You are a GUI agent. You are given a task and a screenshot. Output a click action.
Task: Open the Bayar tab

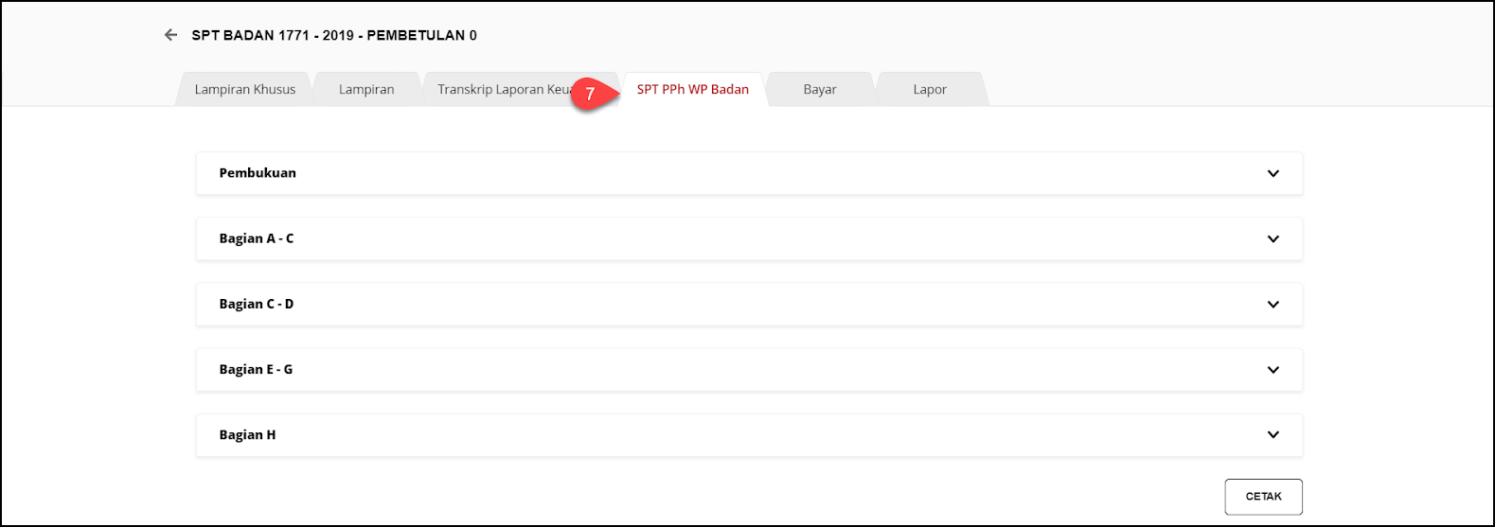[x=820, y=90]
